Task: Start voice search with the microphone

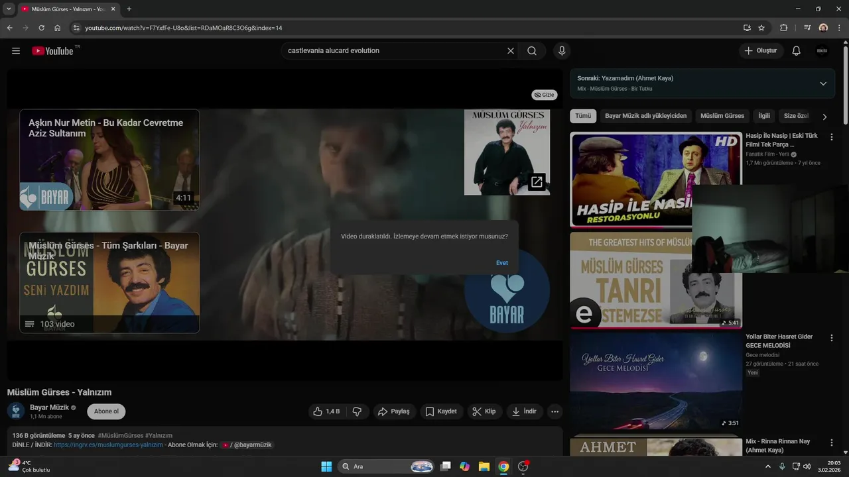Action: 562,50
